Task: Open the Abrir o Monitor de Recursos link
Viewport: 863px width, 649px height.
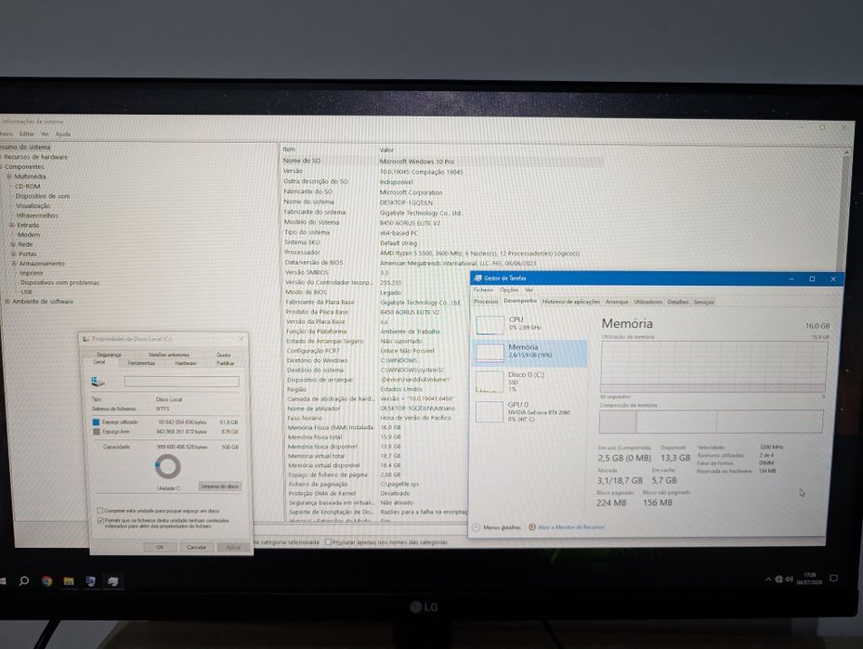Action: click(x=570, y=526)
